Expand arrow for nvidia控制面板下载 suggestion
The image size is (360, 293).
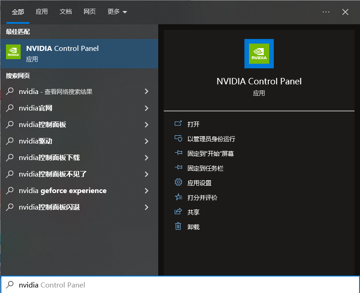coord(147,158)
